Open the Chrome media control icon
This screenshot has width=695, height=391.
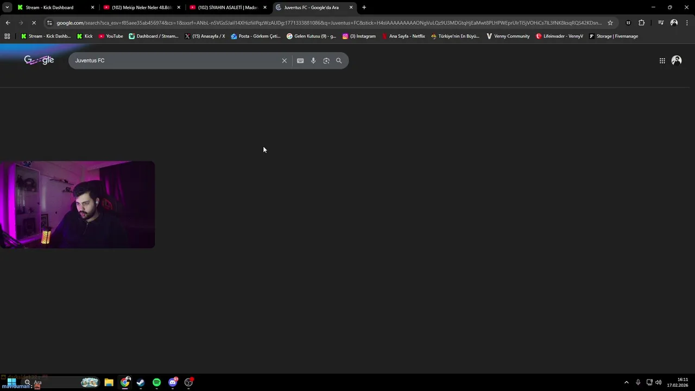(x=661, y=23)
